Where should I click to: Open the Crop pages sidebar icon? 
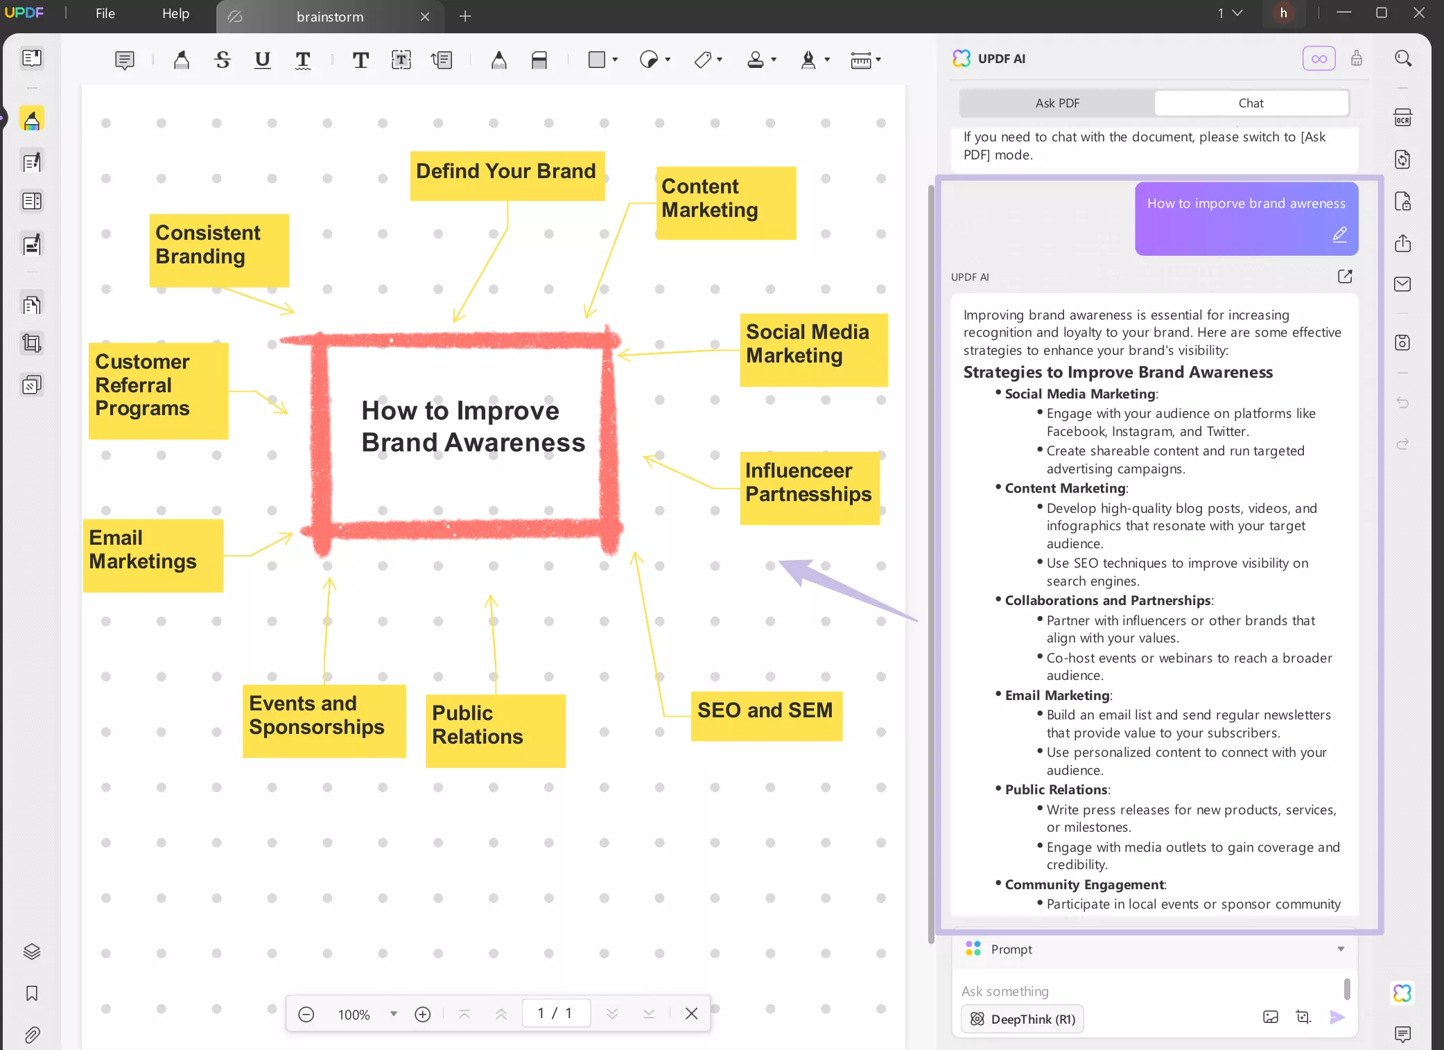point(32,343)
